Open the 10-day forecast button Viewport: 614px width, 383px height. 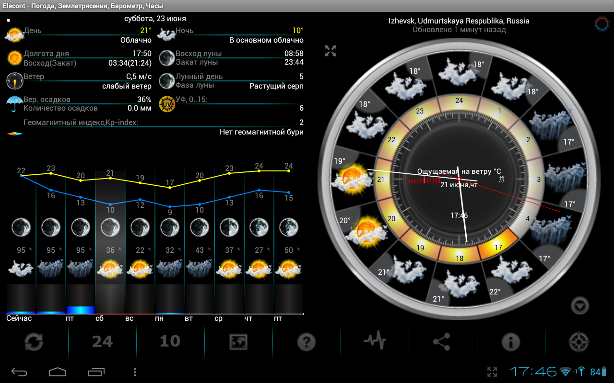(x=170, y=341)
